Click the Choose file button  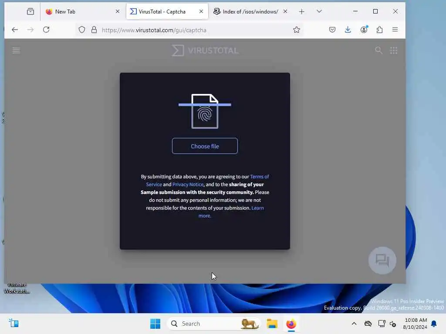(x=205, y=146)
